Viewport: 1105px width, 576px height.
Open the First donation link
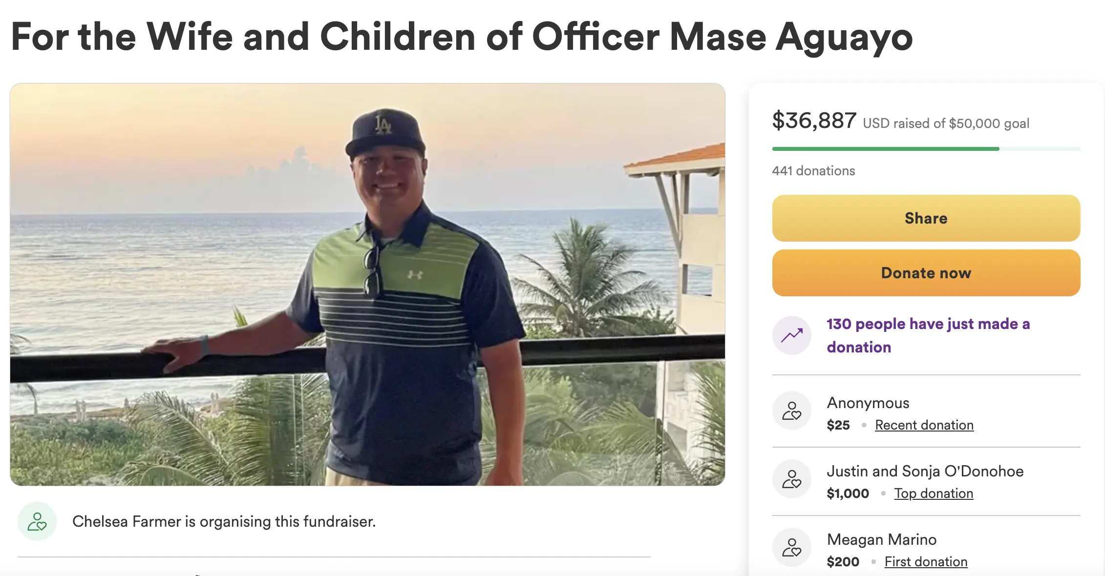925,562
